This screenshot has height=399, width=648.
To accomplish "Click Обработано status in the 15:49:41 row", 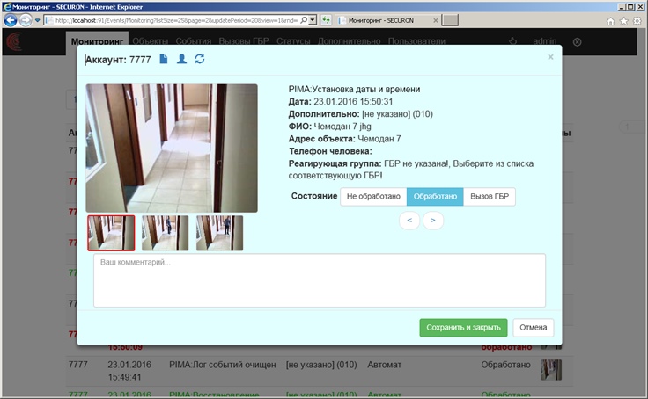I will (506, 365).
